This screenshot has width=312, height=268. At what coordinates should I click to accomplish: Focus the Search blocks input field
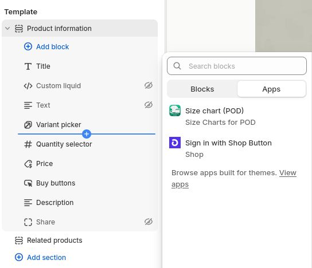coord(237,66)
